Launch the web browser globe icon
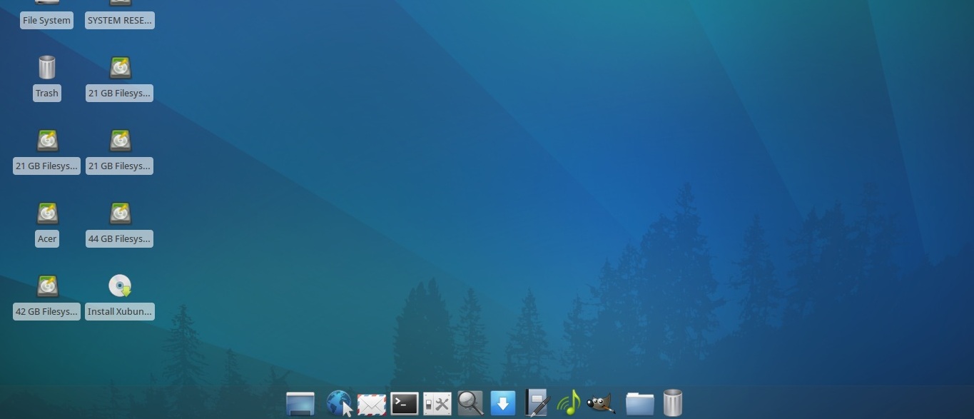 point(339,403)
